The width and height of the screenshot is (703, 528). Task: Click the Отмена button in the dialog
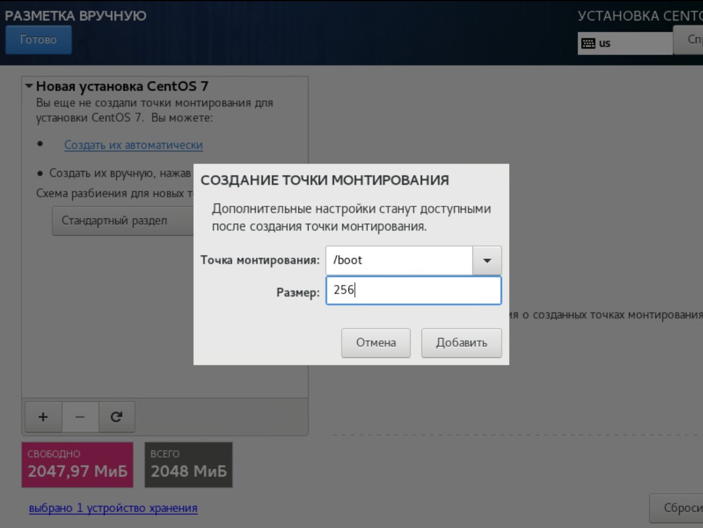click(x=376, y=343)
